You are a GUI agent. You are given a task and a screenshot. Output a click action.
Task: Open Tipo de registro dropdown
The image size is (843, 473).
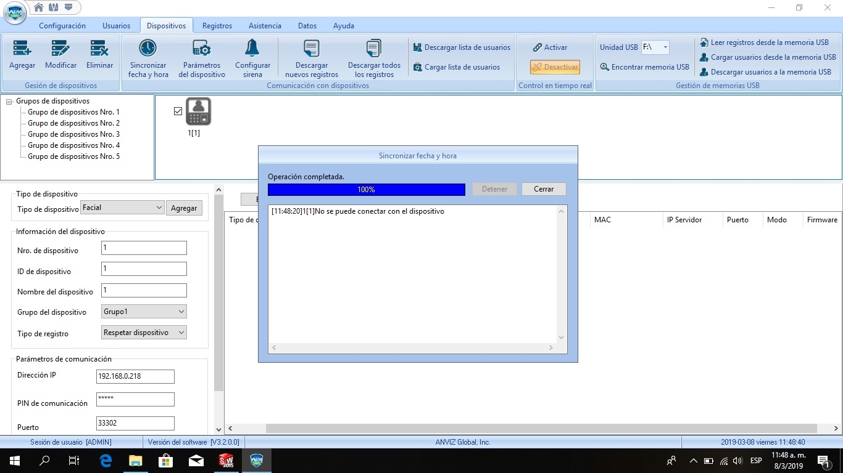[144, 333]
